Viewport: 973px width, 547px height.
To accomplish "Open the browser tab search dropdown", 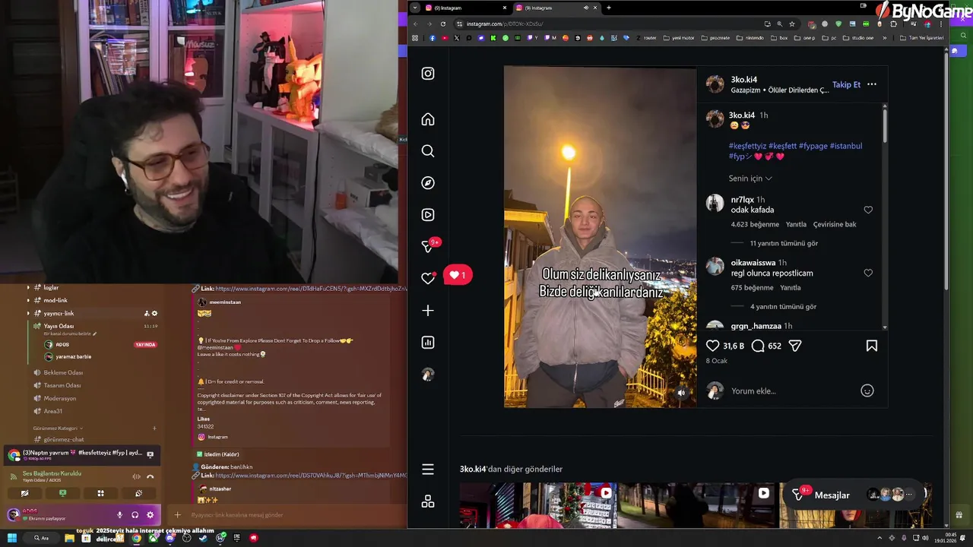I will [x=414, y=8].
